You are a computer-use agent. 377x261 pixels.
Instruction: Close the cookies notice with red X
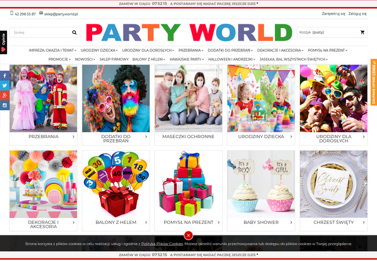pos(188,235)
